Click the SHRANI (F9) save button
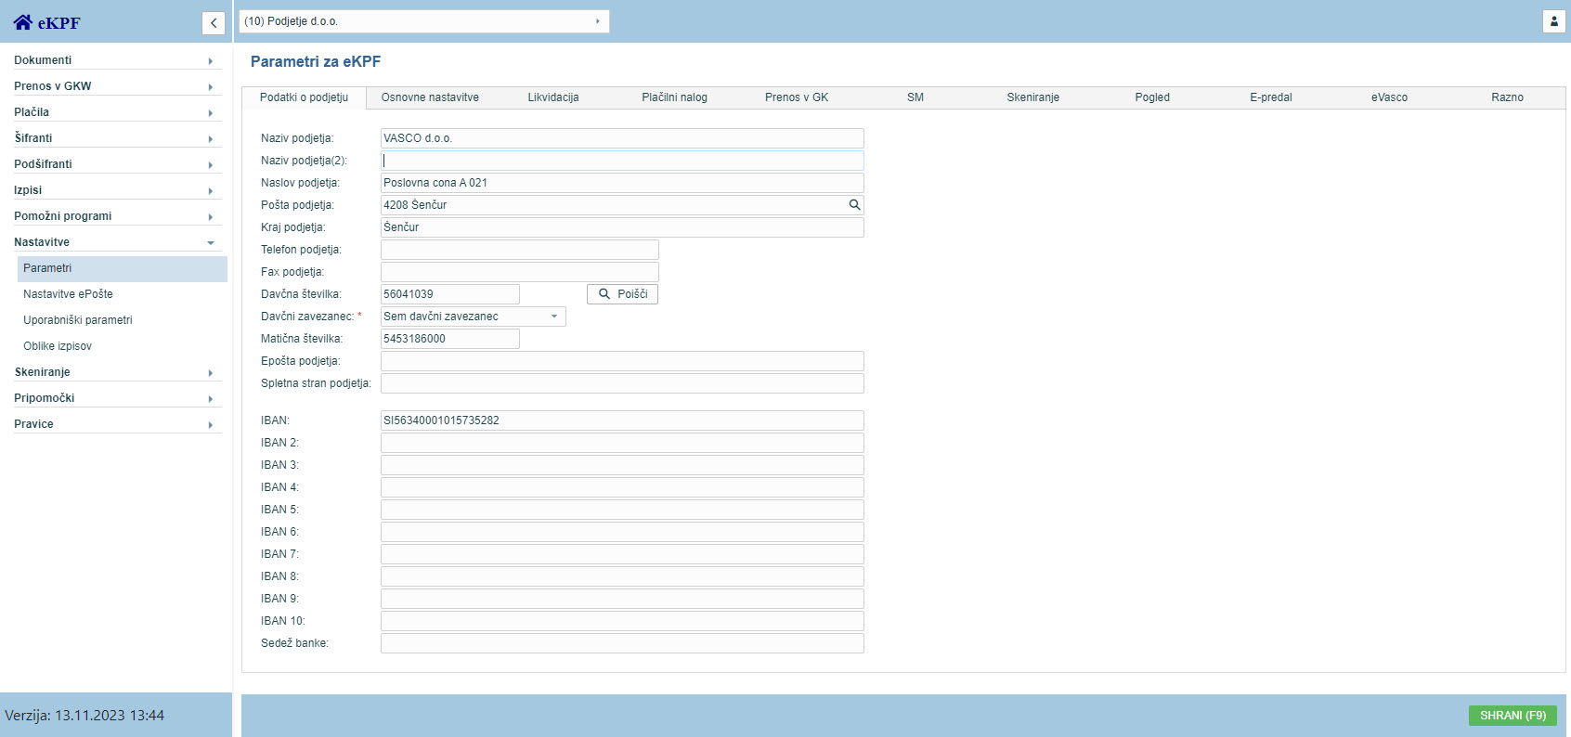1571x737 pixels. pos(1513,716)
